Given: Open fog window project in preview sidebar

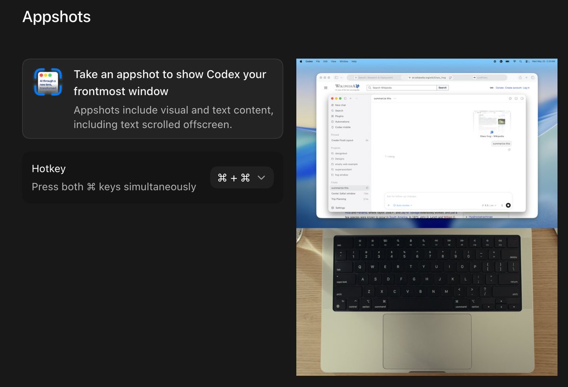Looking at the screenshot, I should (340, 174).
